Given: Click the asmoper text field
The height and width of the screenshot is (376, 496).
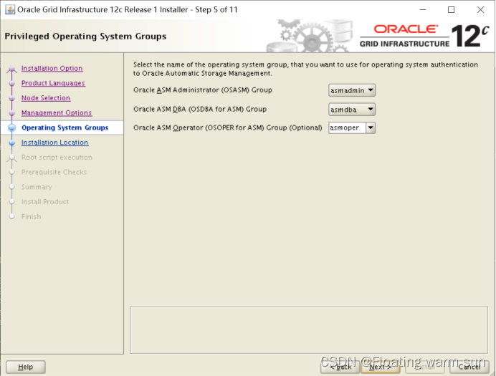Looking at the screenshot, I should (x=348, y=128).
